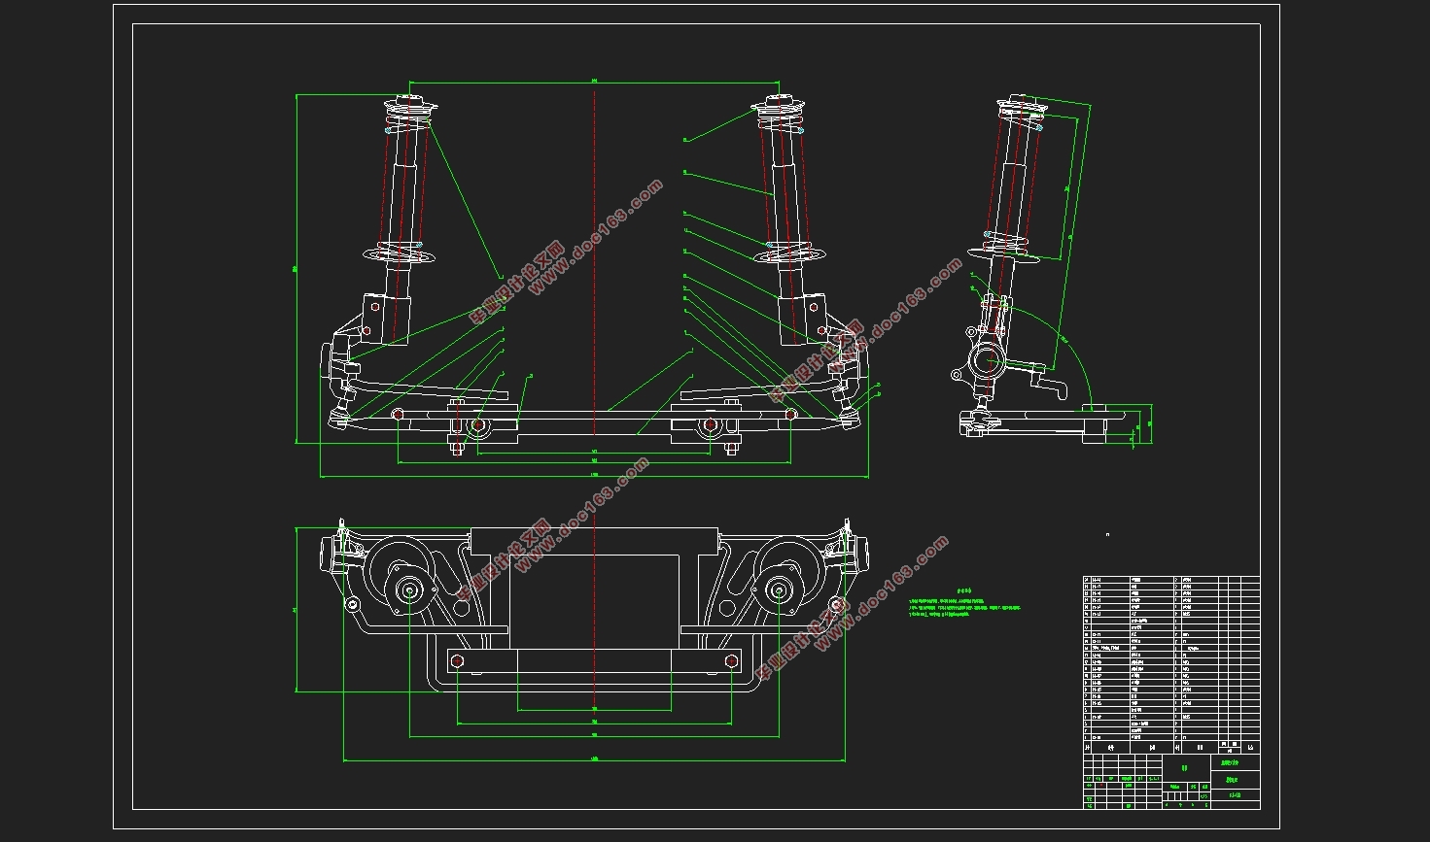Select the top width dimension above front view

pos(593,81)
